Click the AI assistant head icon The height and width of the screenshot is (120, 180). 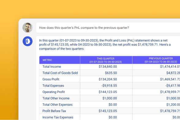pos(28,41)
